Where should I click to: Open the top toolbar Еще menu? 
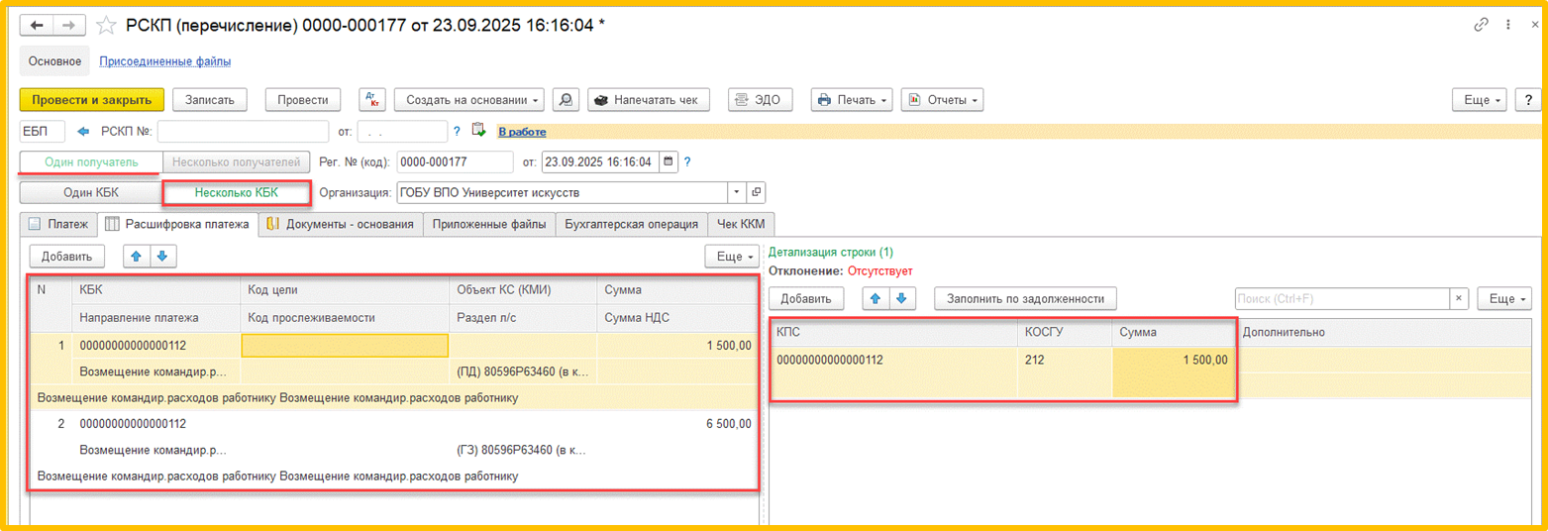pos(1481,99)
